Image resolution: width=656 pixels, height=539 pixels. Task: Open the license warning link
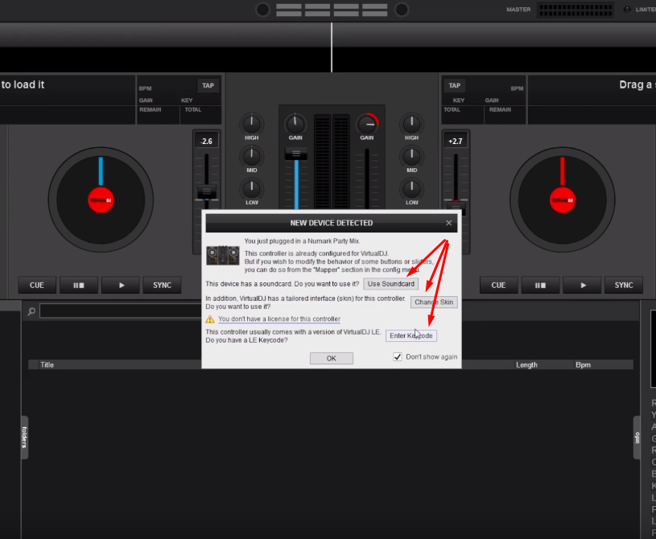[279, 319]
